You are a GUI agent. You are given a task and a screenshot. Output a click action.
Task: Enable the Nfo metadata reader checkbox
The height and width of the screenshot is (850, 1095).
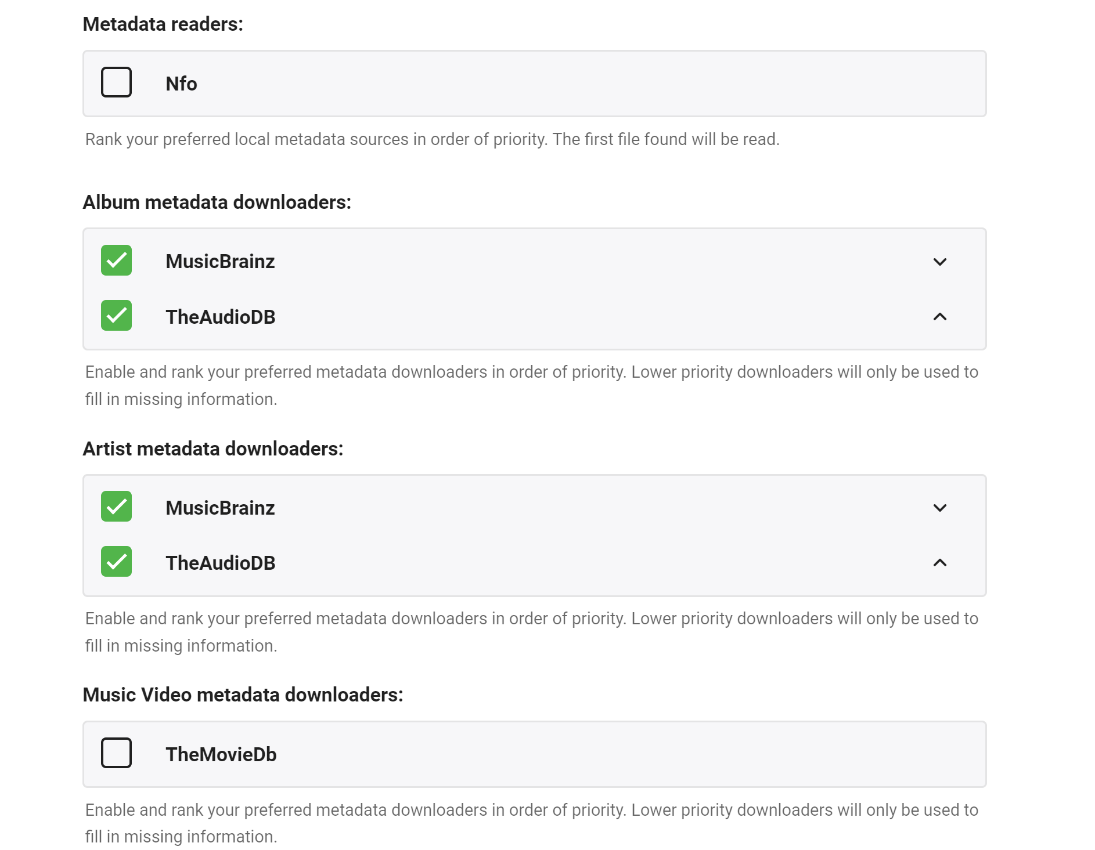(116, 82)
